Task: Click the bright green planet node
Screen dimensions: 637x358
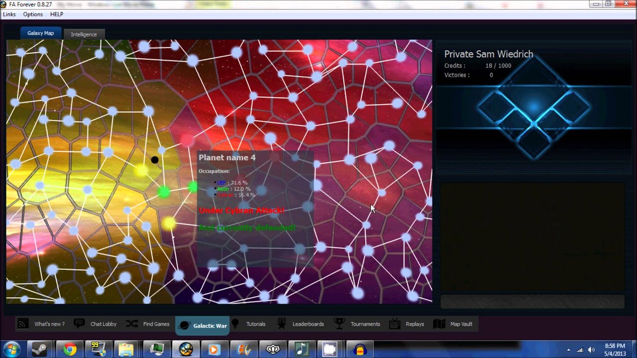Action: coord(164,192)
